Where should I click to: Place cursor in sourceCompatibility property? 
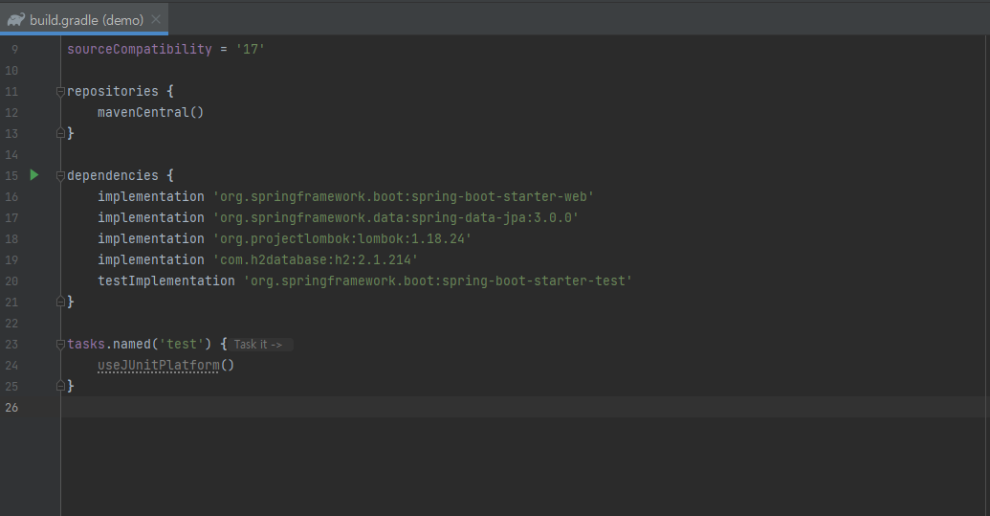tap(140, 49)
